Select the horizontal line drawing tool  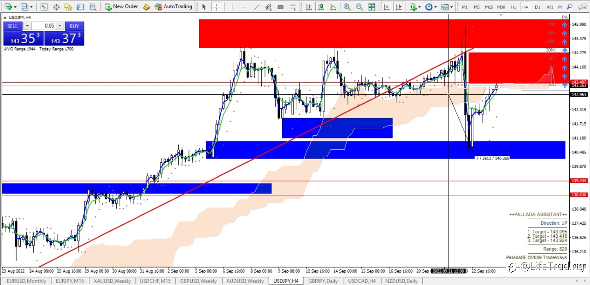pos(244,7)
